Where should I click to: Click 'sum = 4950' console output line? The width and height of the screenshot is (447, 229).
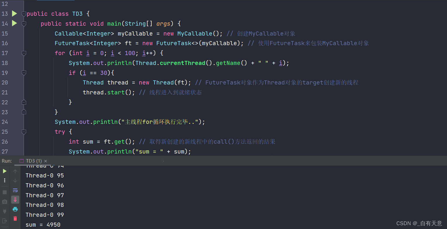pyautogui.click(x=43, y=225)
